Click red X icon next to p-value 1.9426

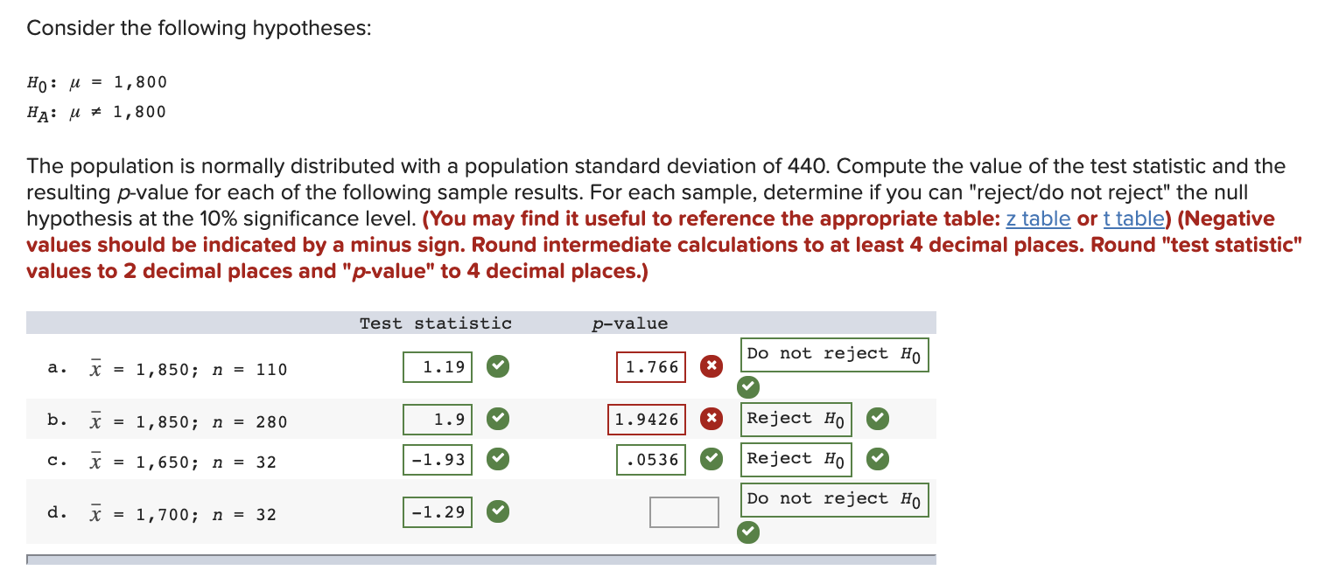click(710, 419)
